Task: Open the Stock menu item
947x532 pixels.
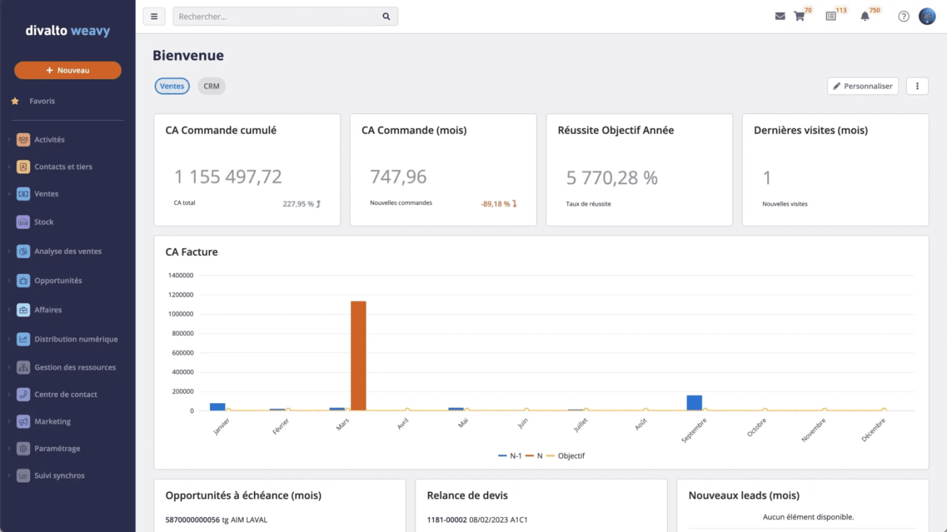Action: pyautogui.click(x=44, y=222)
